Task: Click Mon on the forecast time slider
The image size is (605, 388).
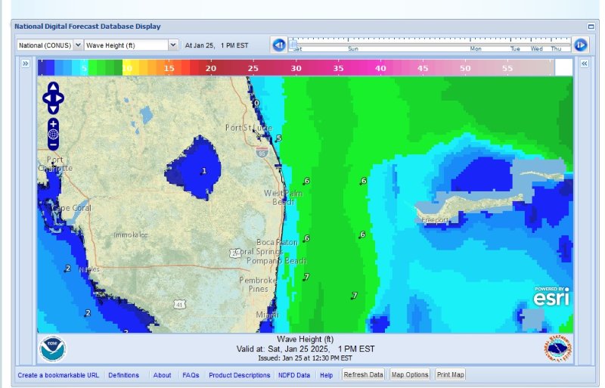Action: point(476,48)
